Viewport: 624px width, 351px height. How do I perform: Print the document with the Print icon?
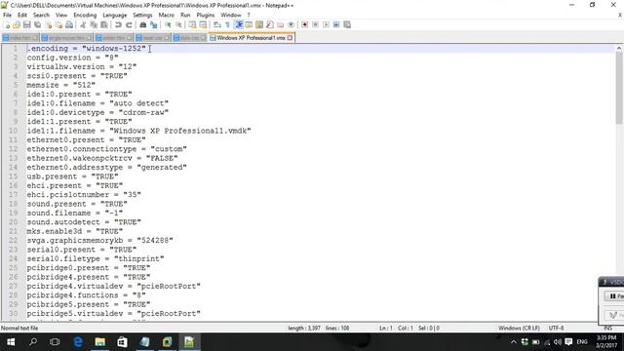69,24
